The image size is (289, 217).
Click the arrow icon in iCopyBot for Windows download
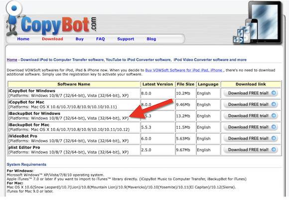(x=274, y=93)
